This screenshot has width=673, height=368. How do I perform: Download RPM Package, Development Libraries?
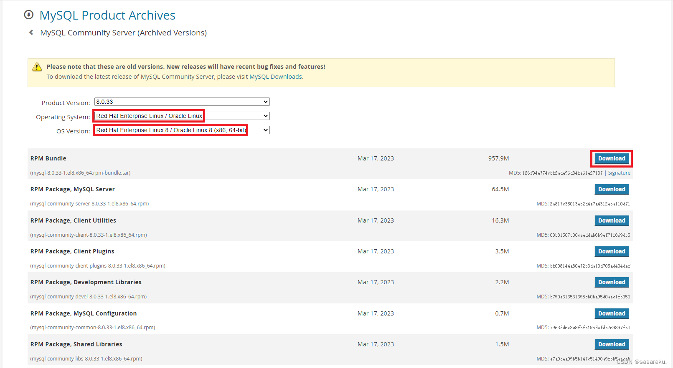pyautogui.click(x=612, y=282)
